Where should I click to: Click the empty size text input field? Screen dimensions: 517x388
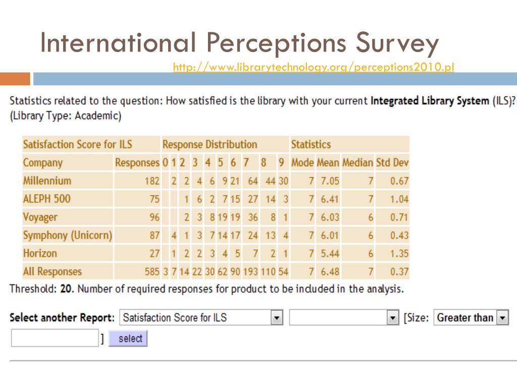click(55, 338)
